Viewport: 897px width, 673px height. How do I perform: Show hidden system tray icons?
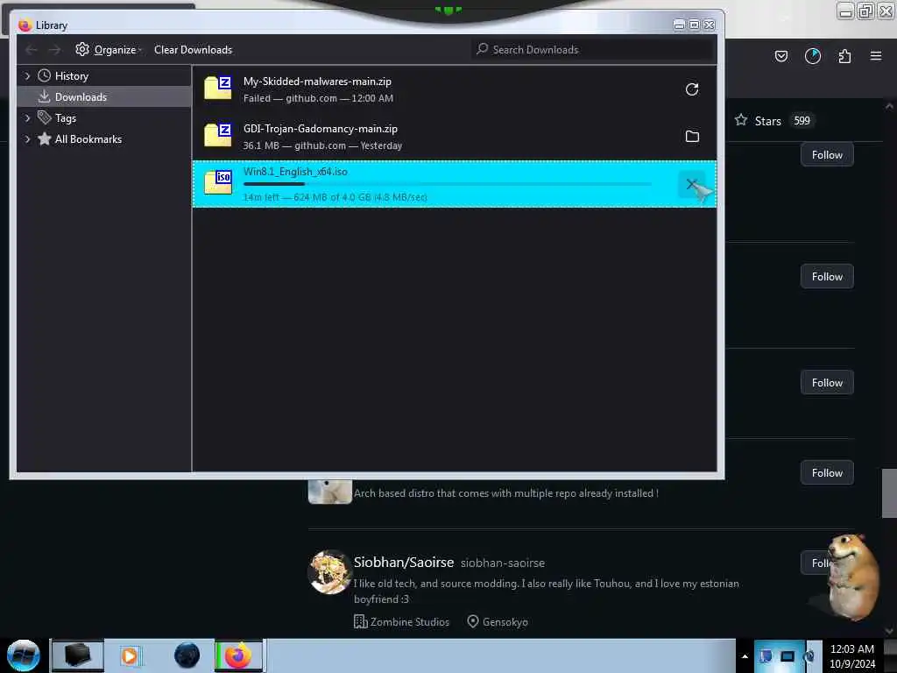(745, 656)
